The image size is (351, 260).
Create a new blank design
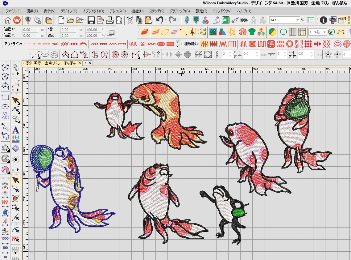(x=61, y=20)
